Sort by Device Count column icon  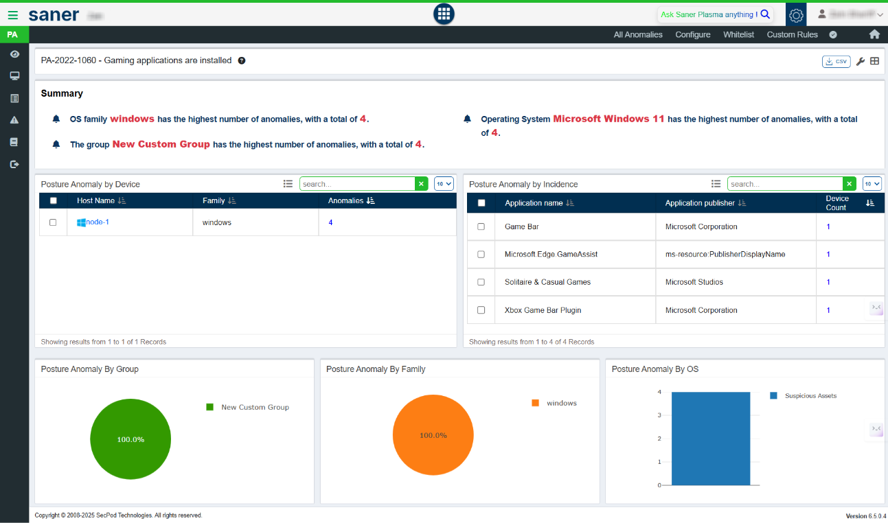click(870, 203)
